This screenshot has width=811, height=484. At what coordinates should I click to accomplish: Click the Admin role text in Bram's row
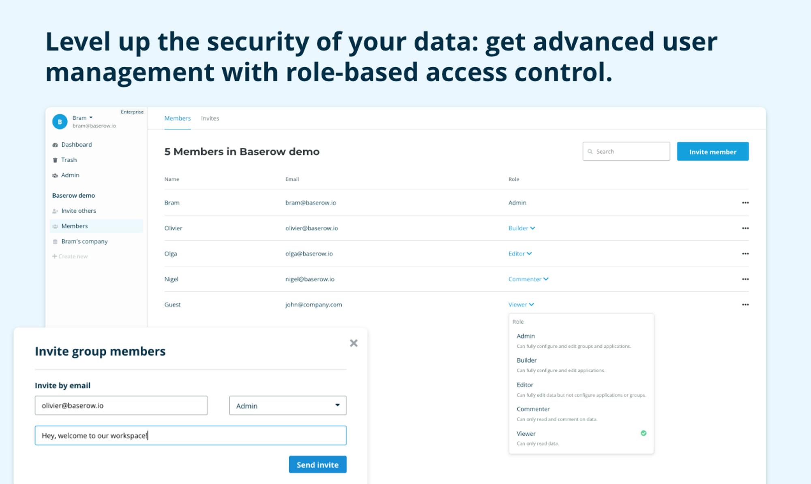[x=517, y=203]
